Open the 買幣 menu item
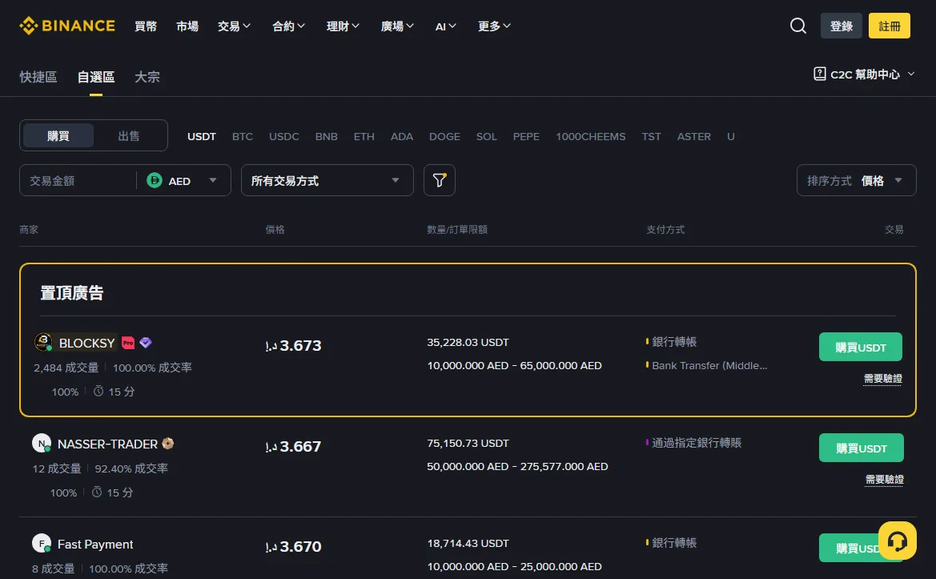Screen dimensions: 936x579 point(146,26)
